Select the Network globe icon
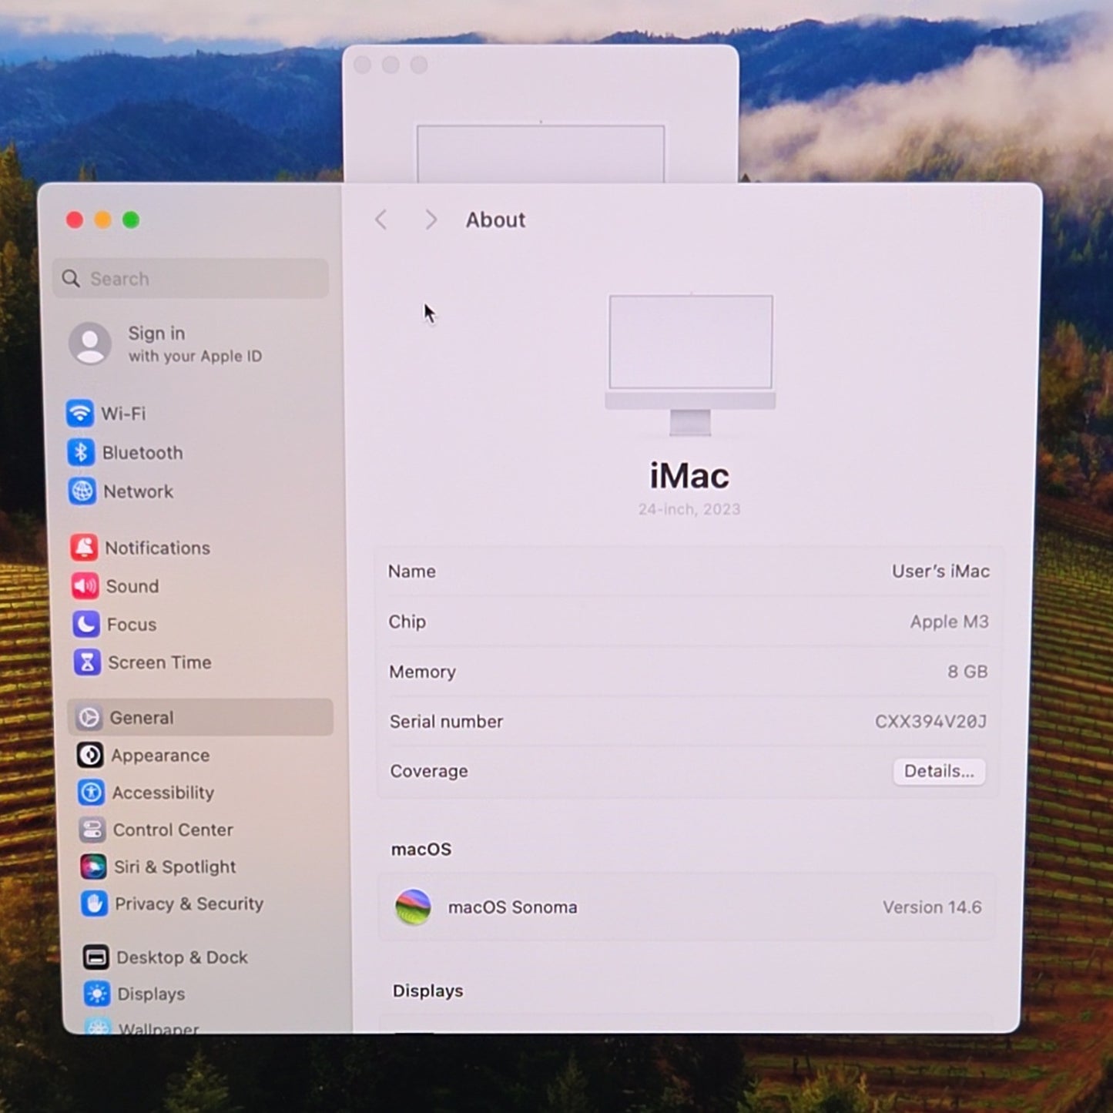The width and height of the screenshot is (1113, 1113). 82,491
